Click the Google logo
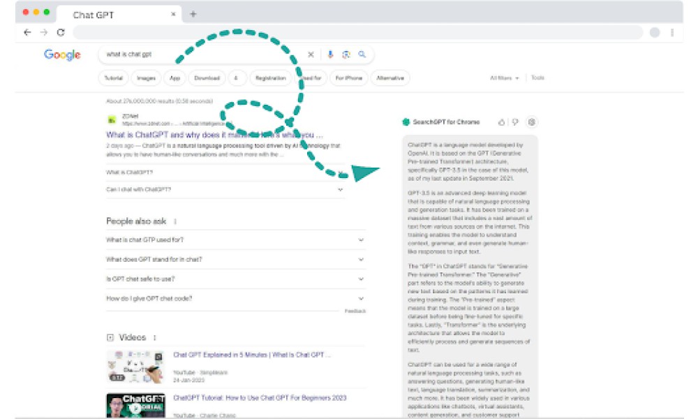Viewport: 698px width, 419px height. pos(62,54)
